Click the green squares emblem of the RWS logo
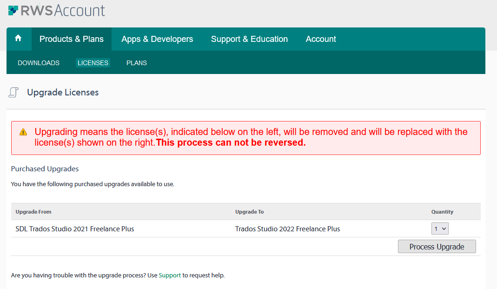This screenshot has width=497, height=289. (13, 10)
